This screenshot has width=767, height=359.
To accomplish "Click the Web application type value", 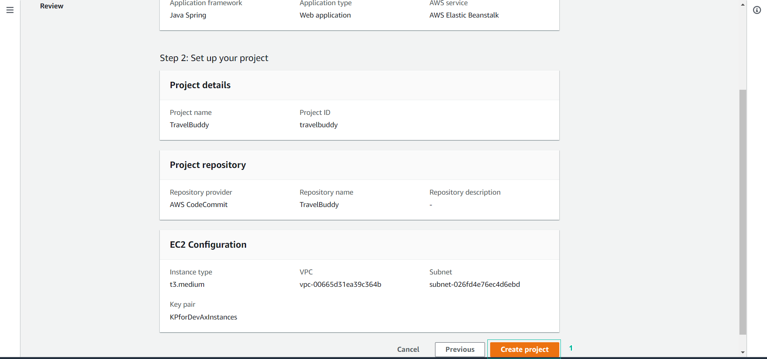I will coord(325,15).
